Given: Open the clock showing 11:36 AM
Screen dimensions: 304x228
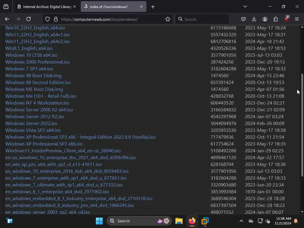Looking at the screenshot, I should click(x=283, y=221).
